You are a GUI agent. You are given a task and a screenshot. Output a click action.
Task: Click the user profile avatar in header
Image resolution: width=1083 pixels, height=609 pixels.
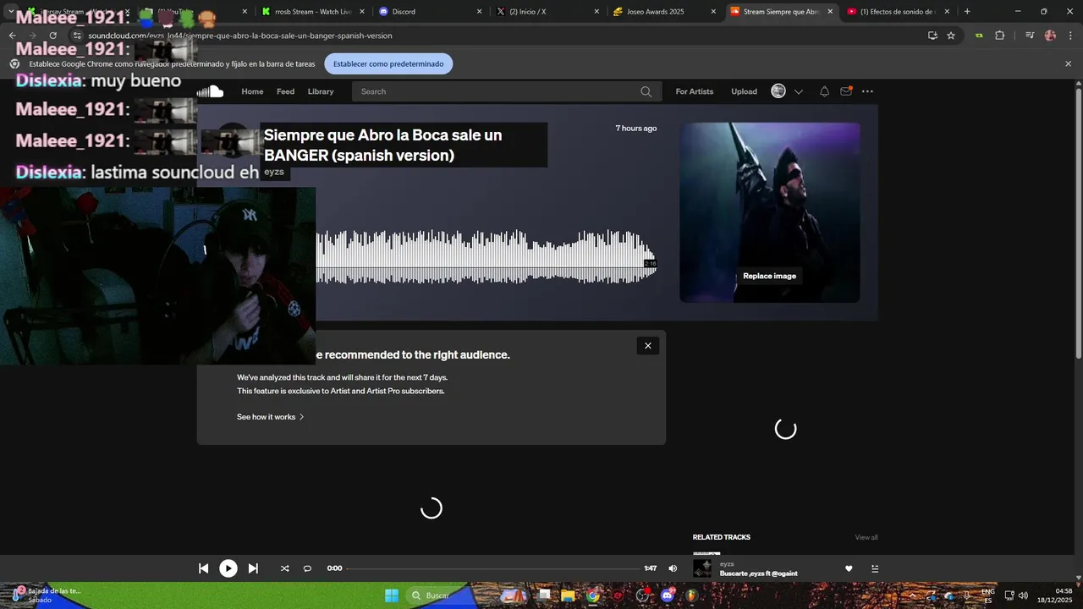[x=778, y=91]
